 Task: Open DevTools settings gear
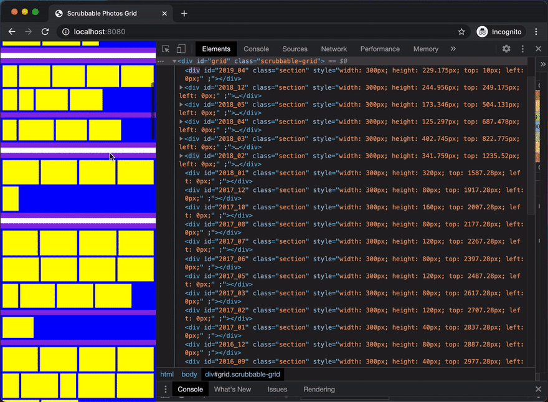(506, 49)
